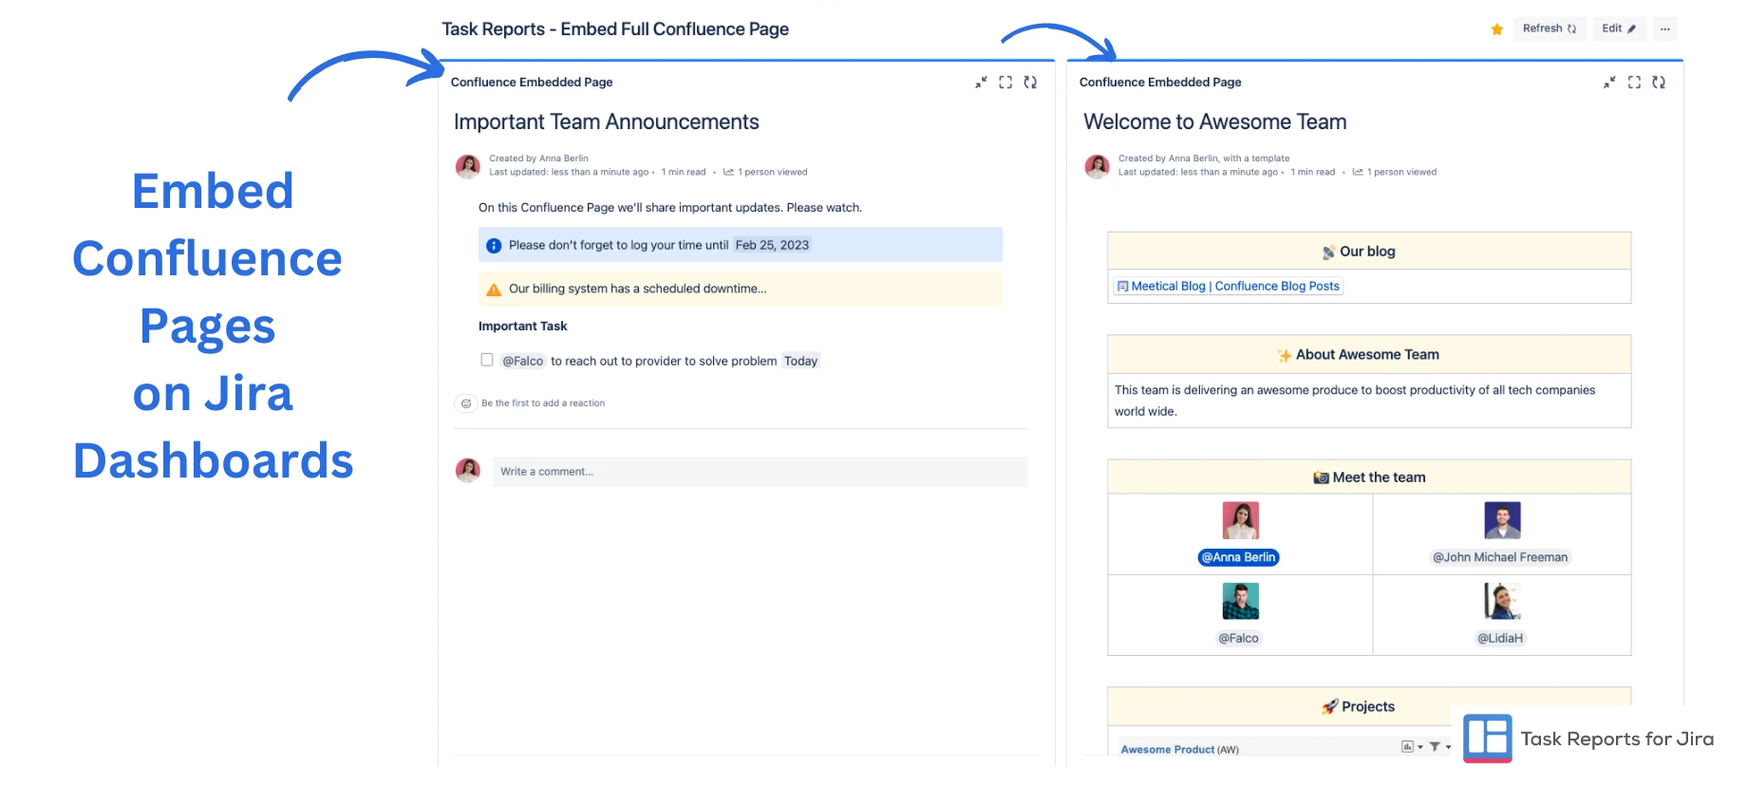Viewport: 1747px width, 787px height.
Task: Click the Important Team Announcements page title
Action: (x=607, y=122)
